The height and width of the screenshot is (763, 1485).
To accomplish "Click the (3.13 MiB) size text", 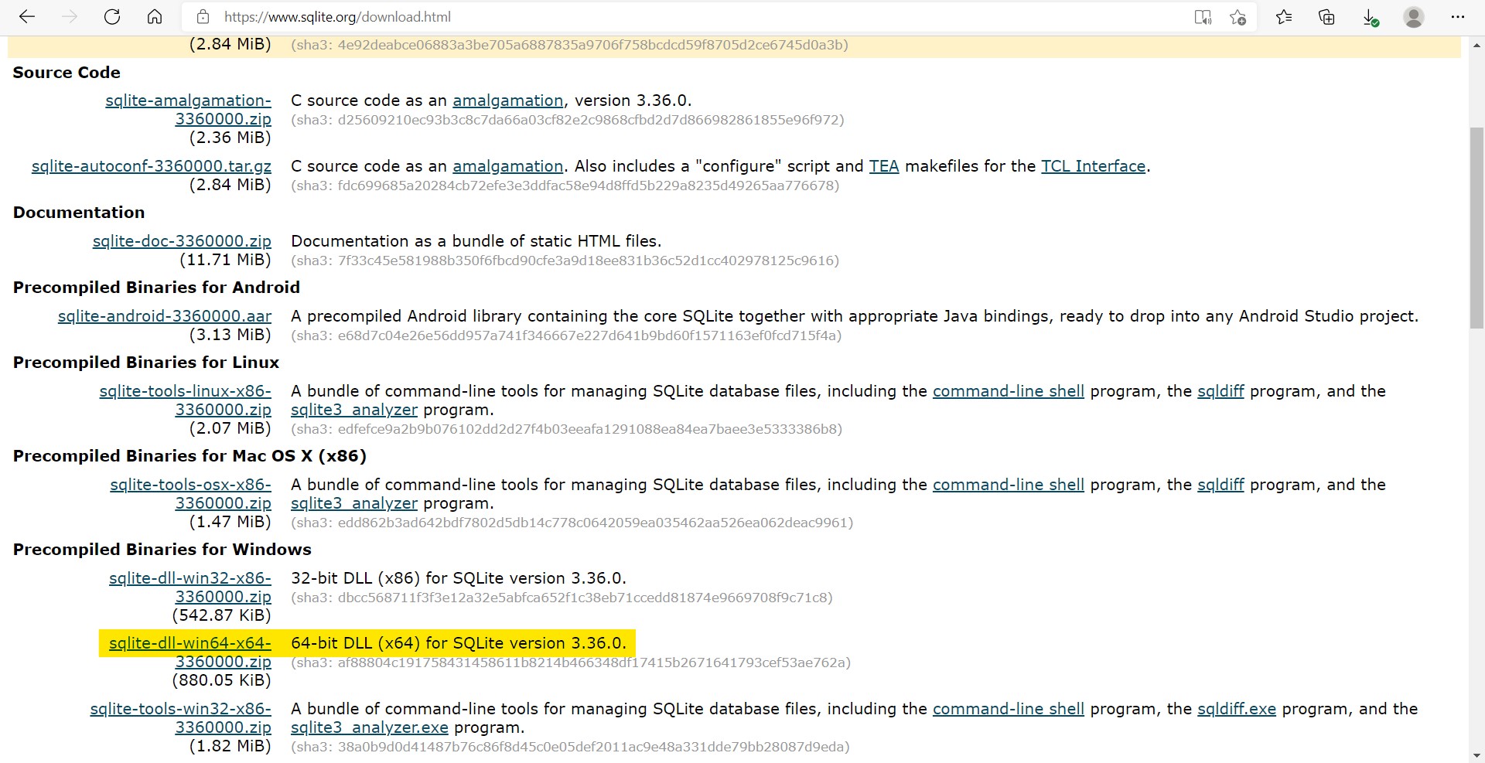I will point(230,335).
